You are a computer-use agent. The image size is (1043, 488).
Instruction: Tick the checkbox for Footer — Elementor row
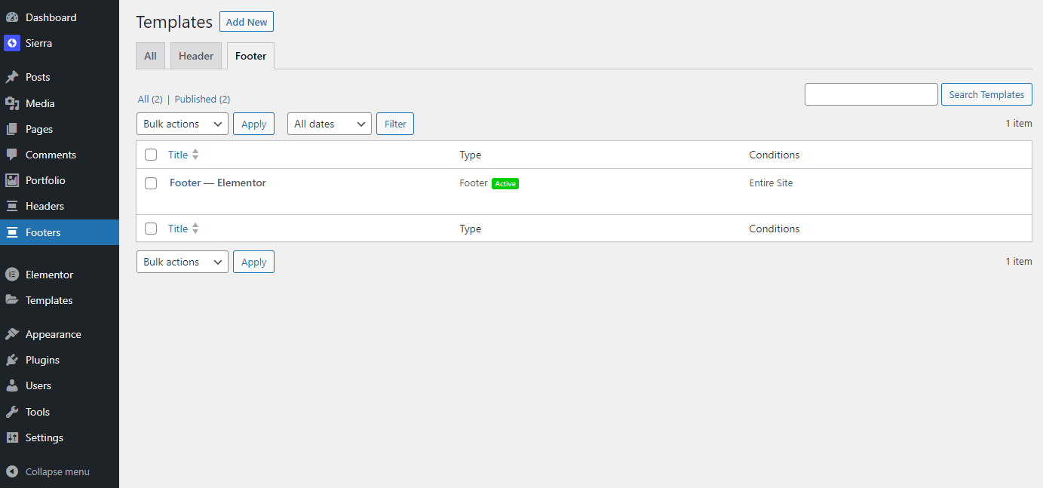[151, 183]
